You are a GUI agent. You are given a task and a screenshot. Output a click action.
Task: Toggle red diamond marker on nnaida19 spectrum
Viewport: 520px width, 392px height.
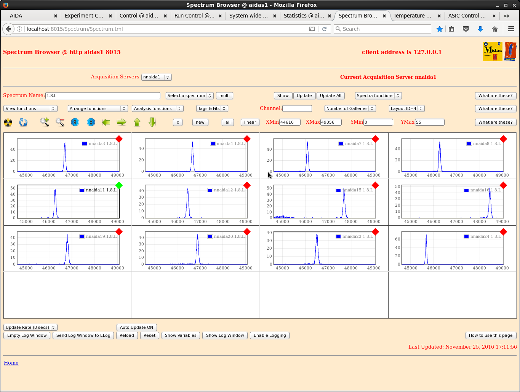(x=119, y=232)
